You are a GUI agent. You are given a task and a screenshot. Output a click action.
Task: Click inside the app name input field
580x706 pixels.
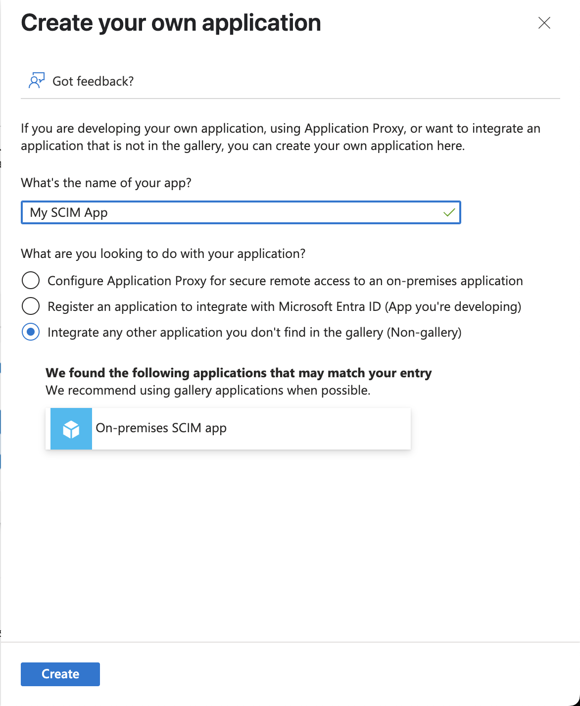coord(241,212)
